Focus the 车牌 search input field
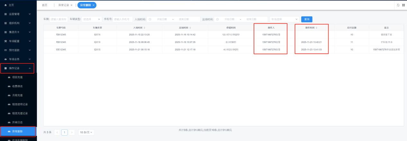The height and width of the screenshot is (141, 407). [59, 19]
